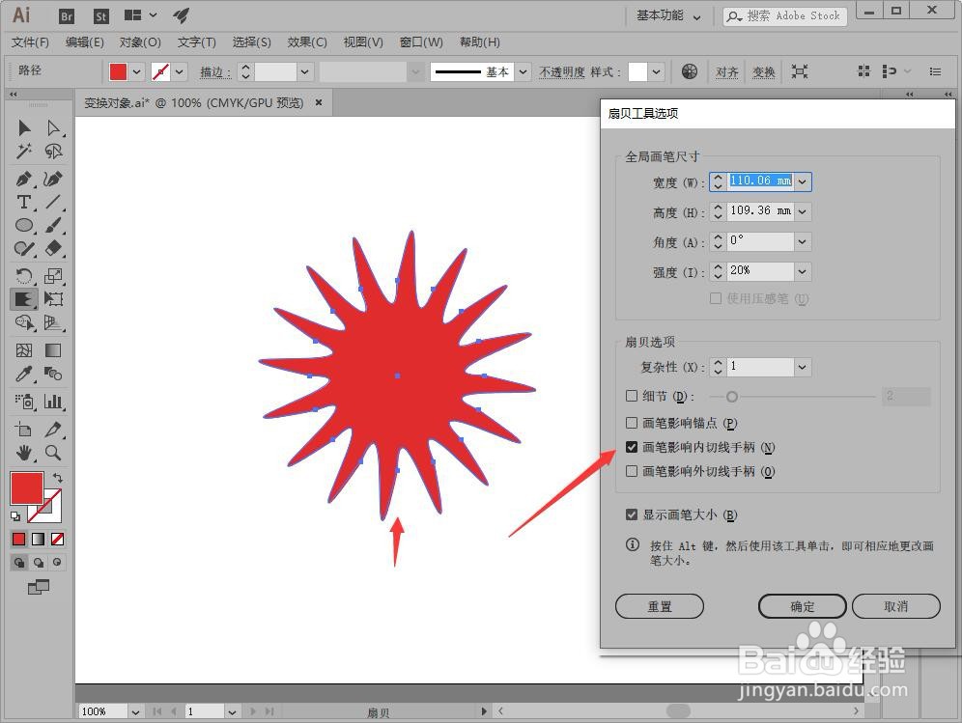962x723 pixels.
Task: Open 高度 (H) dropdown arrow
Action: tap(803, 211)
